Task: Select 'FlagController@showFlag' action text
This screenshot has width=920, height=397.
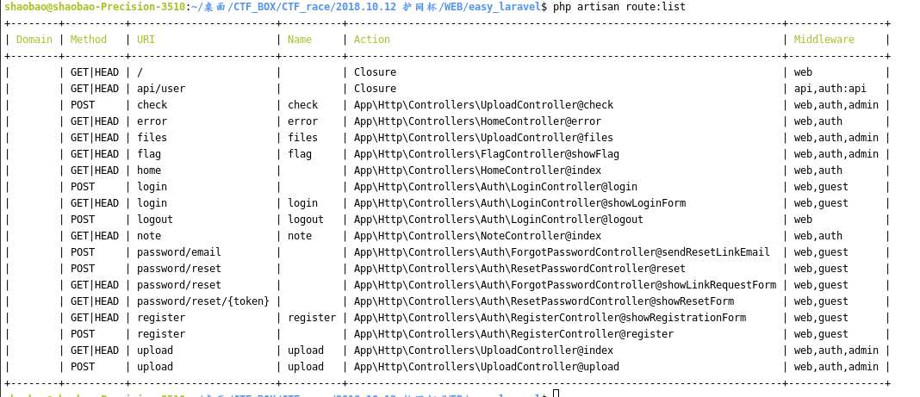Action: (550, 154)
